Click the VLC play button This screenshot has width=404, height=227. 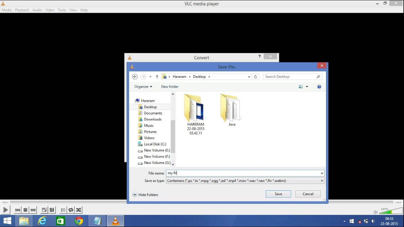pyautogui.click(x=5, y=210)
